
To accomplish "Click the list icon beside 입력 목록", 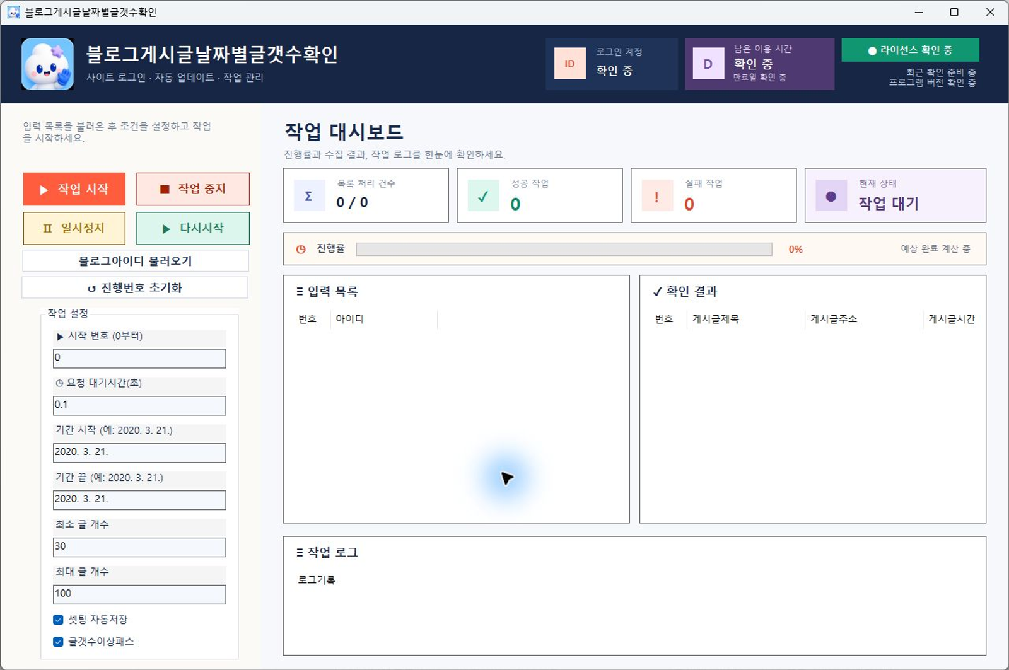I will click(x=300, y=291).
